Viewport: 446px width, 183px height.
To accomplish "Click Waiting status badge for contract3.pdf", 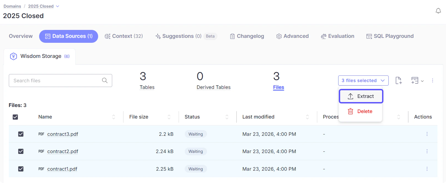I will pyautogui.click(x=196, y=134).
